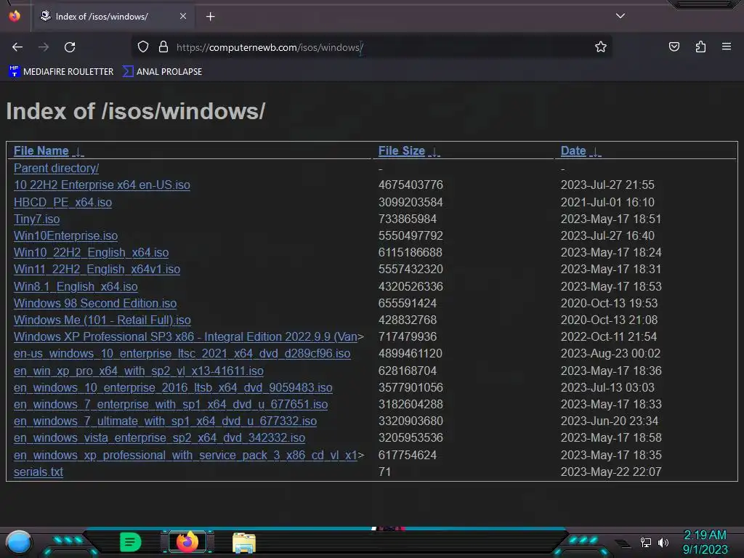Click file size value 733865984
Image resolution: width=744 pixels, height=558 pixels.
407,219
